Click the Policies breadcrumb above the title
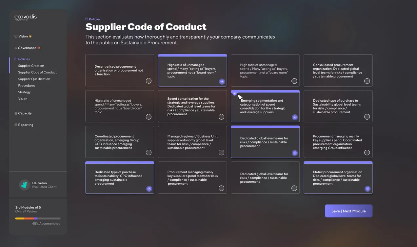Screen dimensions: 417x247 point(93,19)
